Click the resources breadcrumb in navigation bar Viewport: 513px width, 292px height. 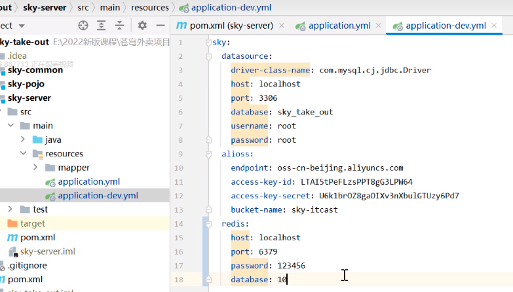[x=149, y=7]
